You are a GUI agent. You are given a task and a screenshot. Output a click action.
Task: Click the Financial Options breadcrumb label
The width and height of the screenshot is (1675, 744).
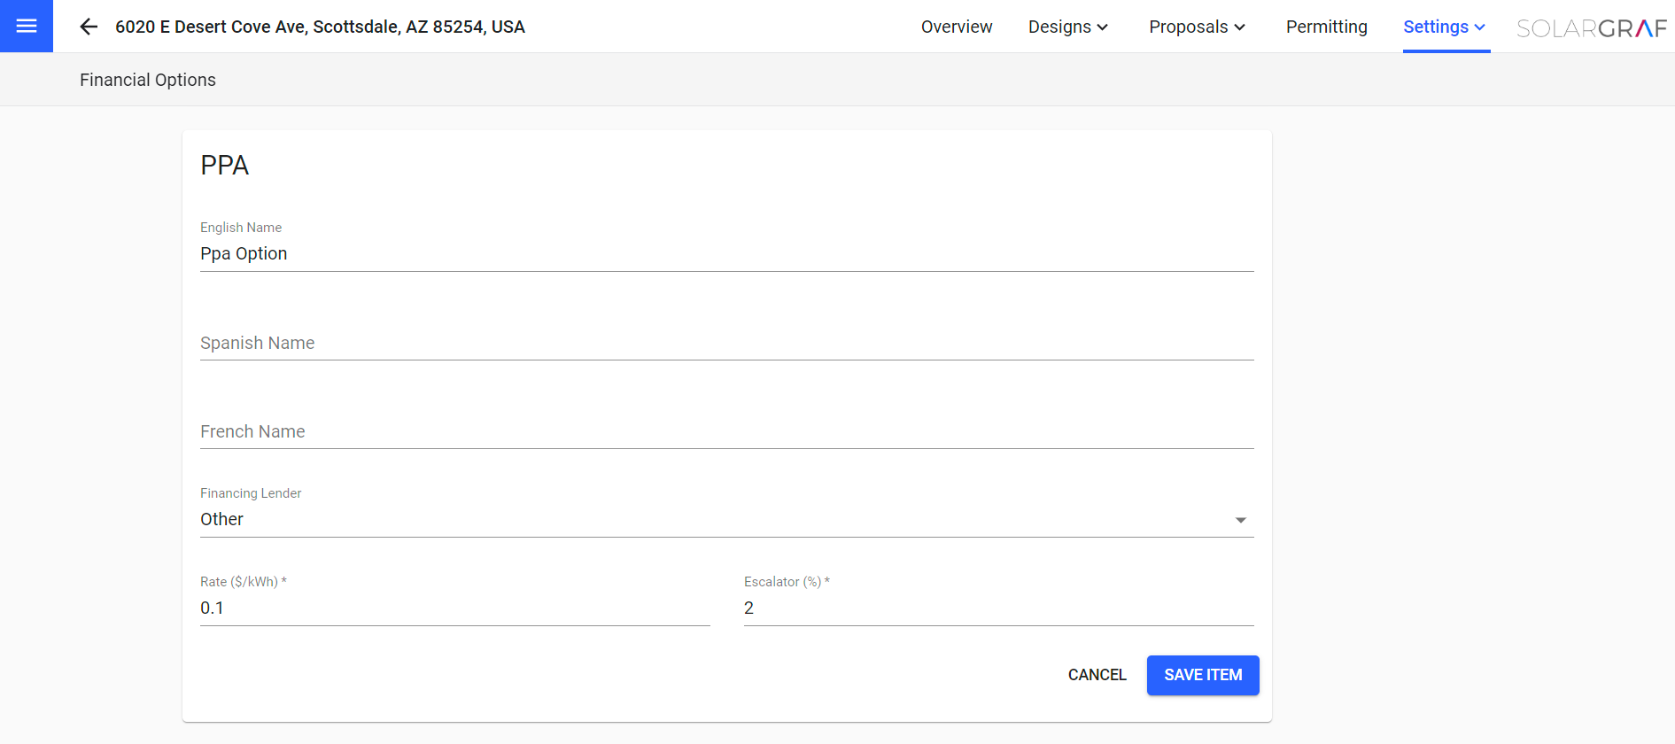[x=147, y=80]
